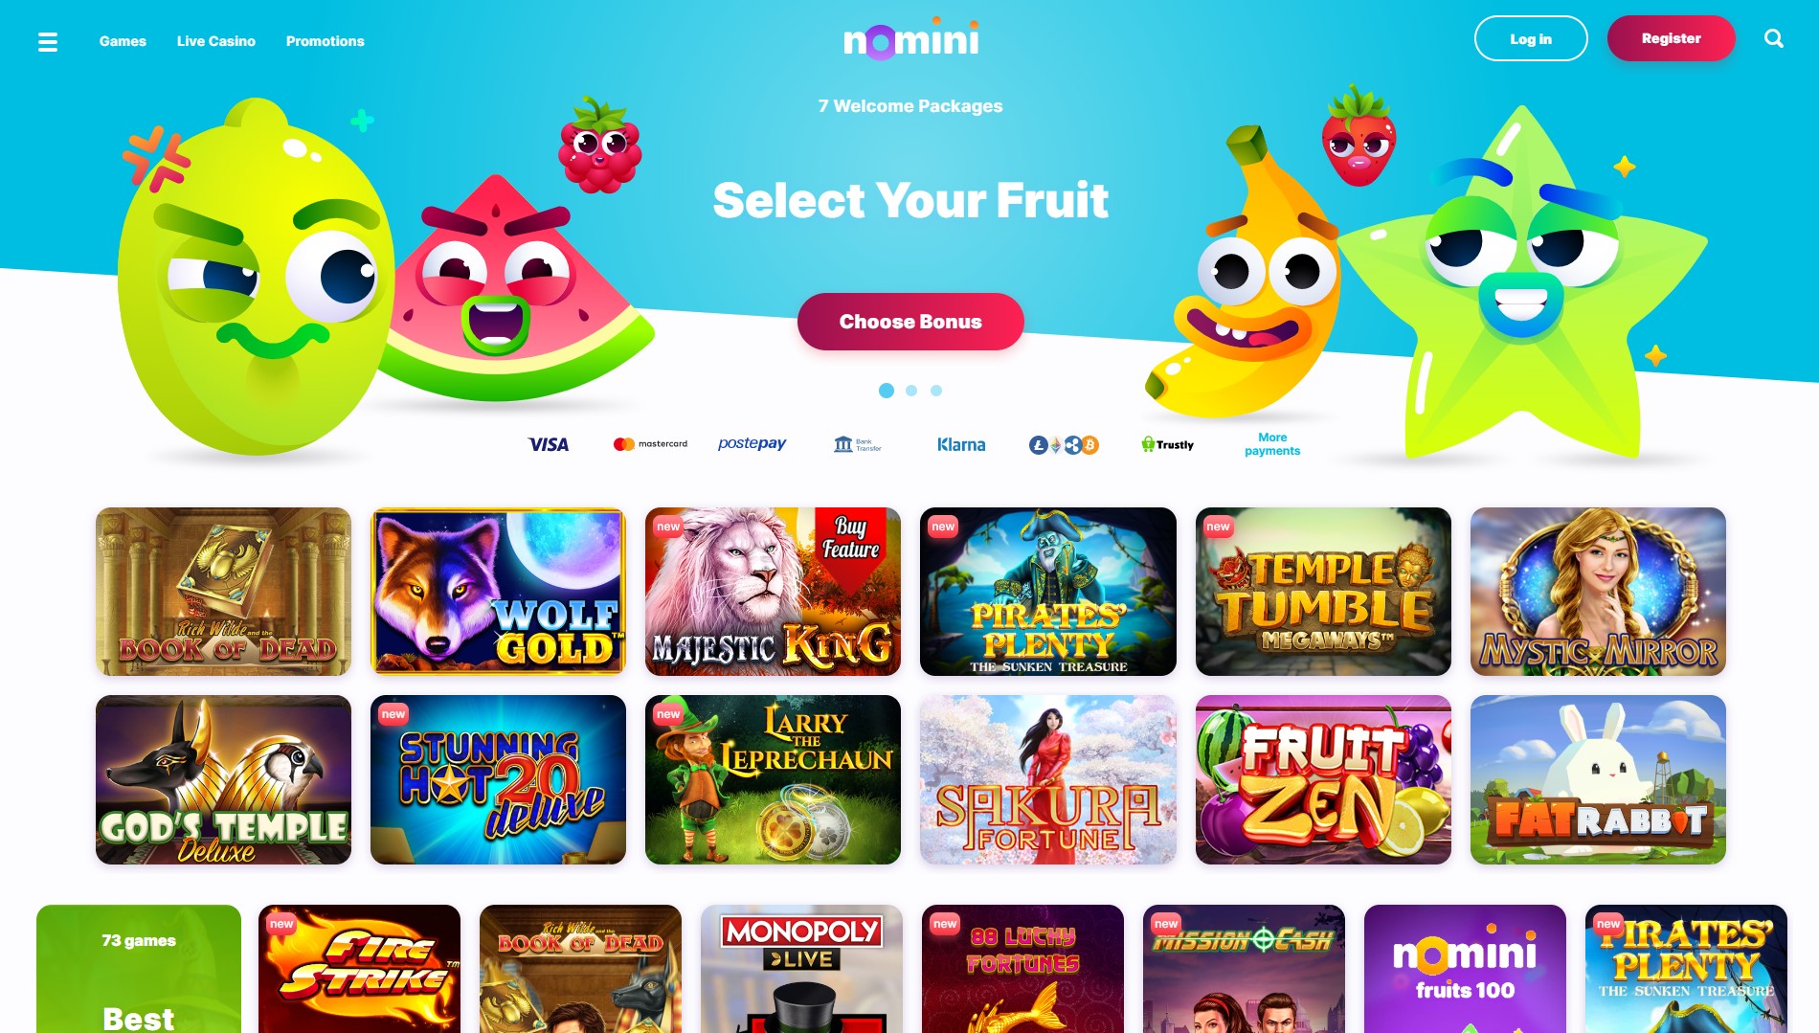This screenshot has width=1819, height=1033.
Task: Open the Live Casino menu item
Action: coord(216,41)
